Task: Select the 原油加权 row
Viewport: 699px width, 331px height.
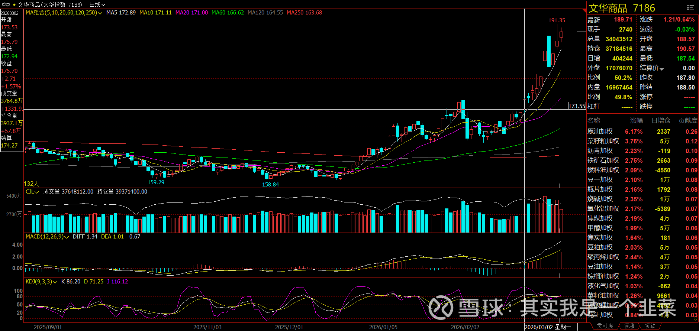Action: 642,132
